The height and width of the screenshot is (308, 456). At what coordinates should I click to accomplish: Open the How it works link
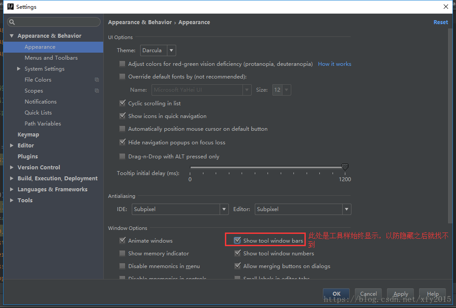tap(334, 64)
